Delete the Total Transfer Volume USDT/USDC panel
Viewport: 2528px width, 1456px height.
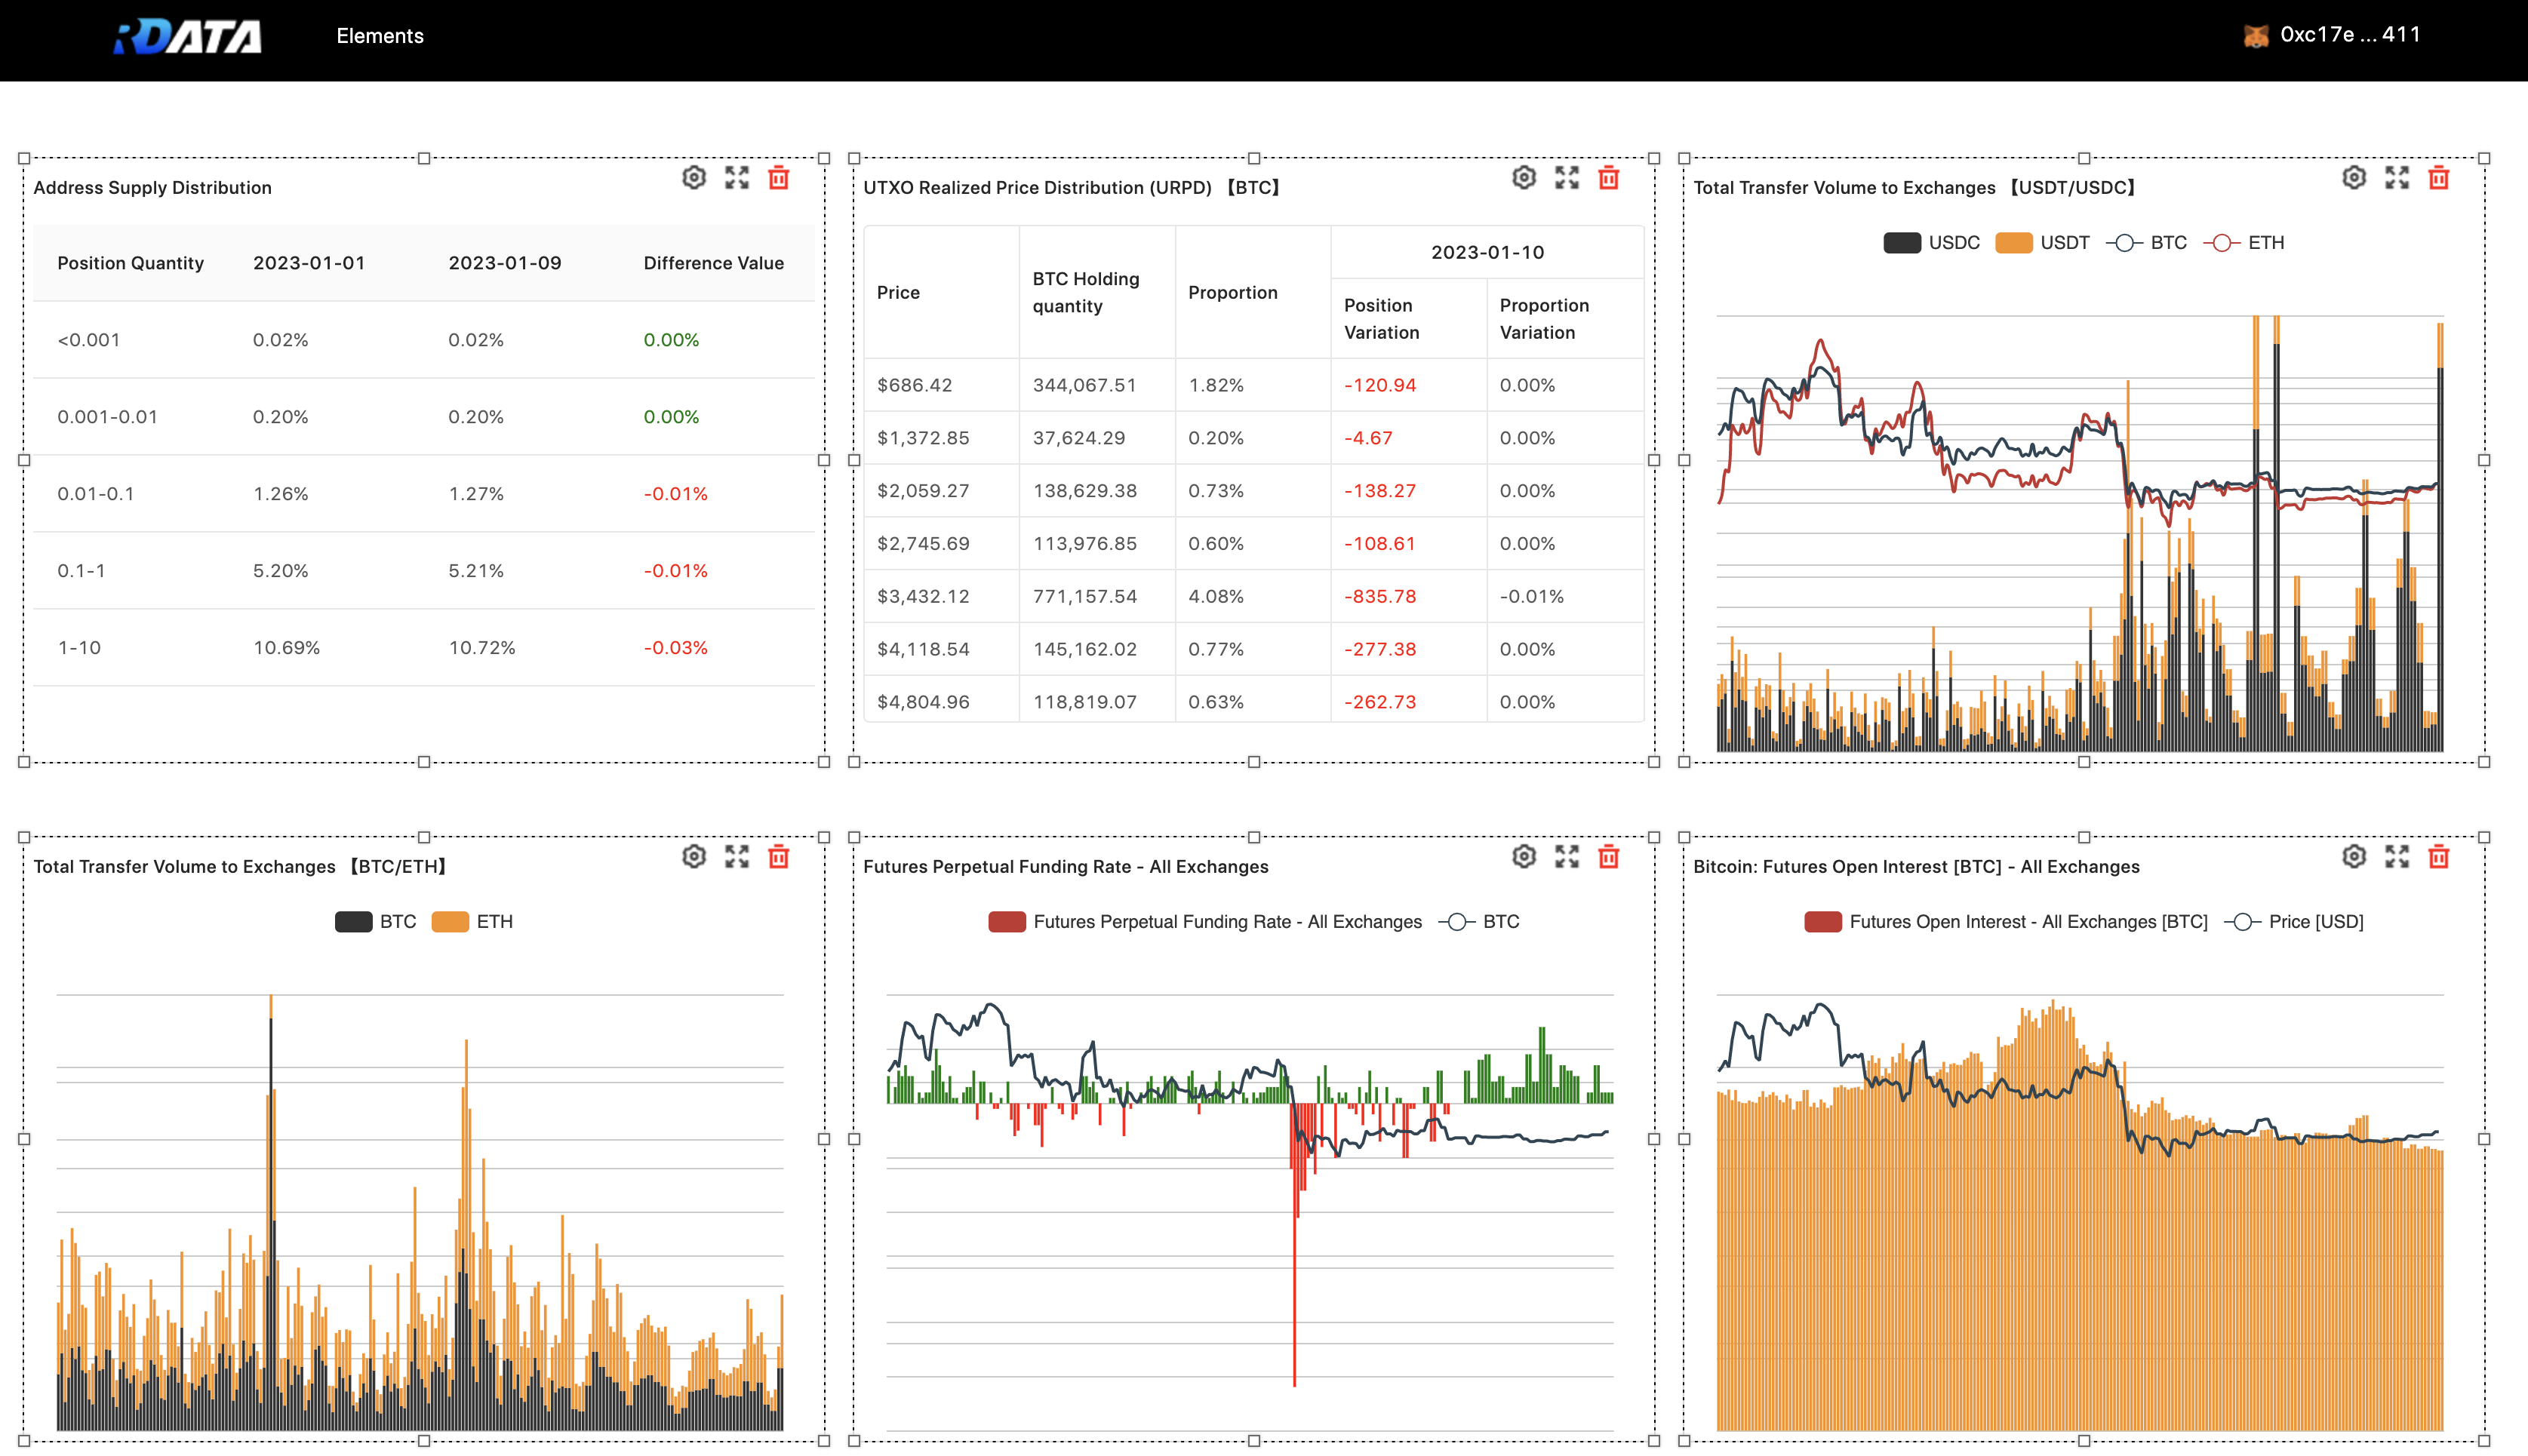2438,178
